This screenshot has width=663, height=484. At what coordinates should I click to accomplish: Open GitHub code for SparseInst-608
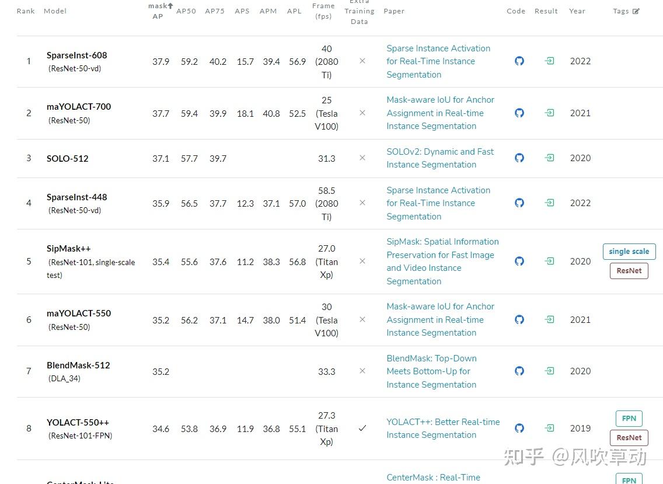pyautogui.click(x=519, y=61)
